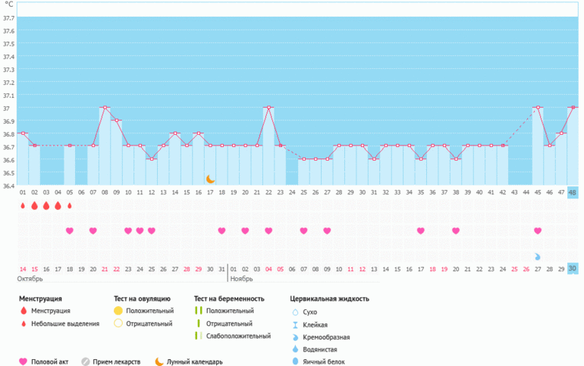Click the temperature peak on cycle day 22
The height and width of the screenshot is (366, 584).
pos(268,108)
